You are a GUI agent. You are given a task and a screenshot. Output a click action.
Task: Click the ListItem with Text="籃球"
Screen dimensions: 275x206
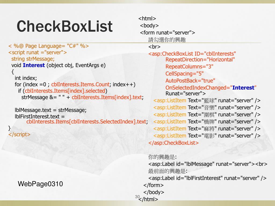point(207,101)
